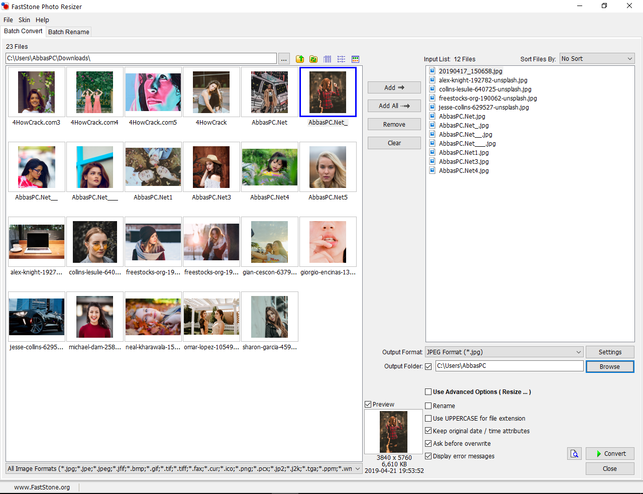Open the conversion preview magnifier icon

(x=575, y=454)
